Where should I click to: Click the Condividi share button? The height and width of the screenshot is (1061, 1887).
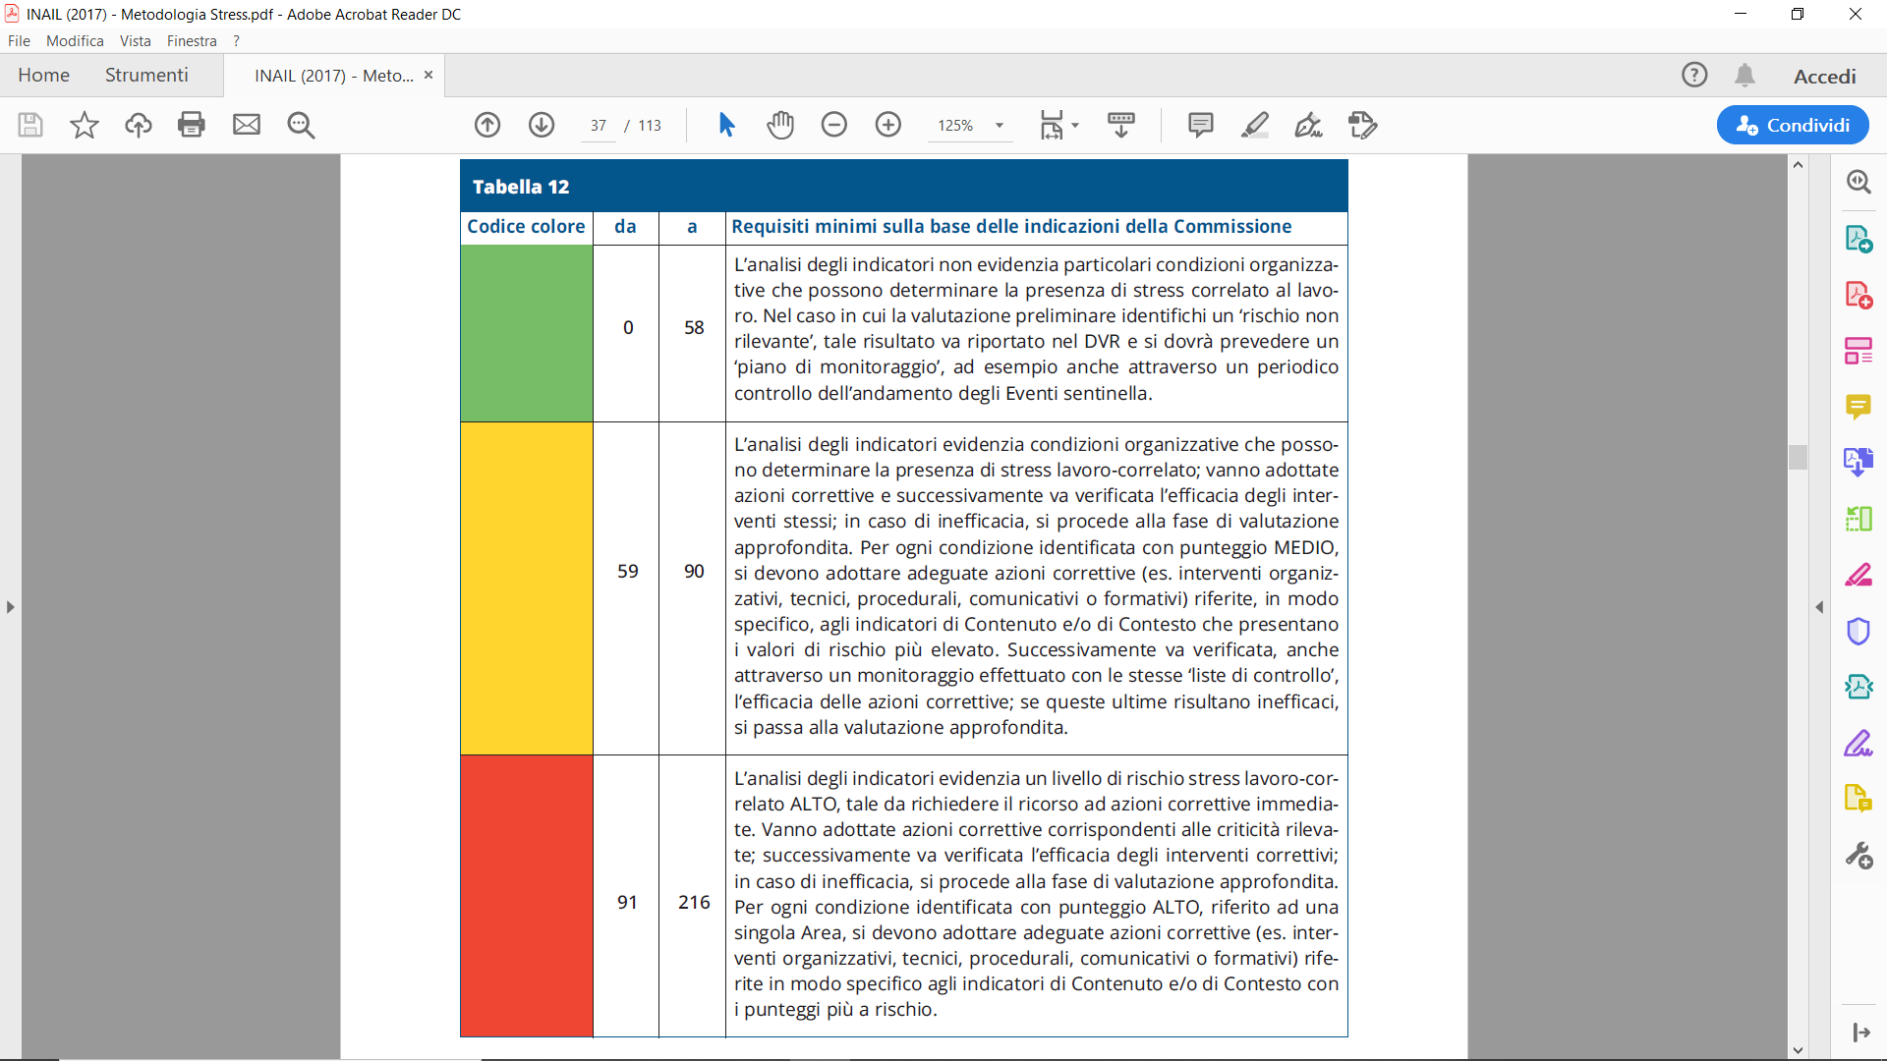click(1793, 125)
